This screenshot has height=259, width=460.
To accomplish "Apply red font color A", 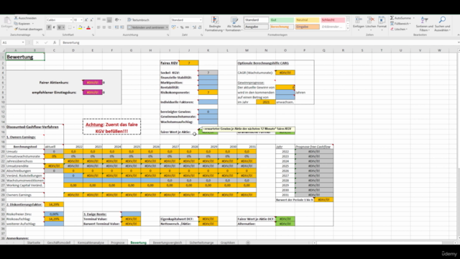I will [88, 27].
